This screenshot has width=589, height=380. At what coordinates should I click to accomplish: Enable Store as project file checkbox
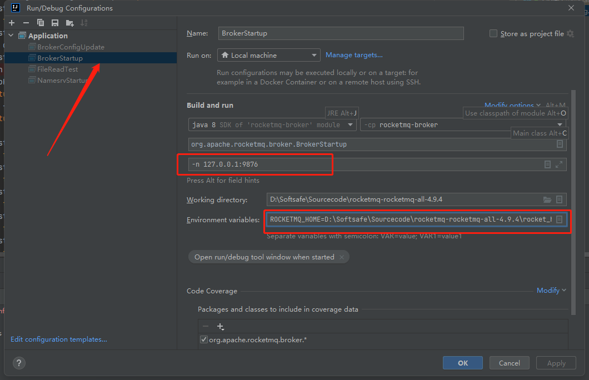click(493, 33)
